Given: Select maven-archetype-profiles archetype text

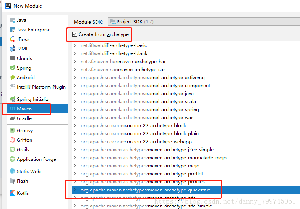Looking at the screenshot, I should (177, 182).
